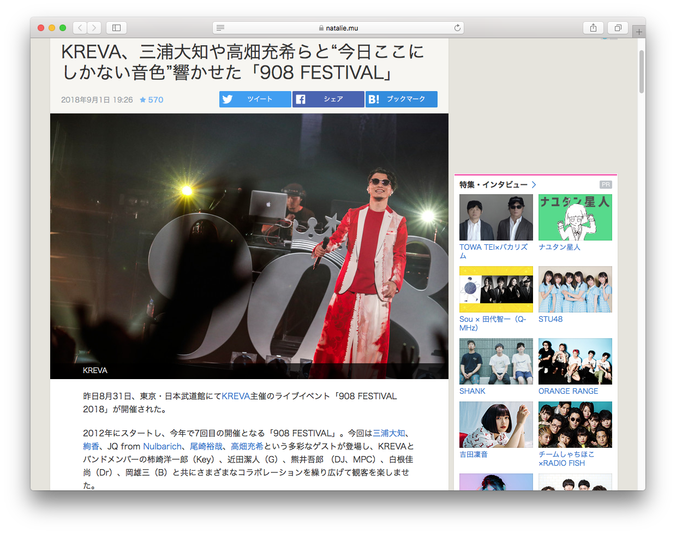Open the TOWA TEI×バカリズム text link
This screenshot has width=676, height=534.
coord(493,251)
